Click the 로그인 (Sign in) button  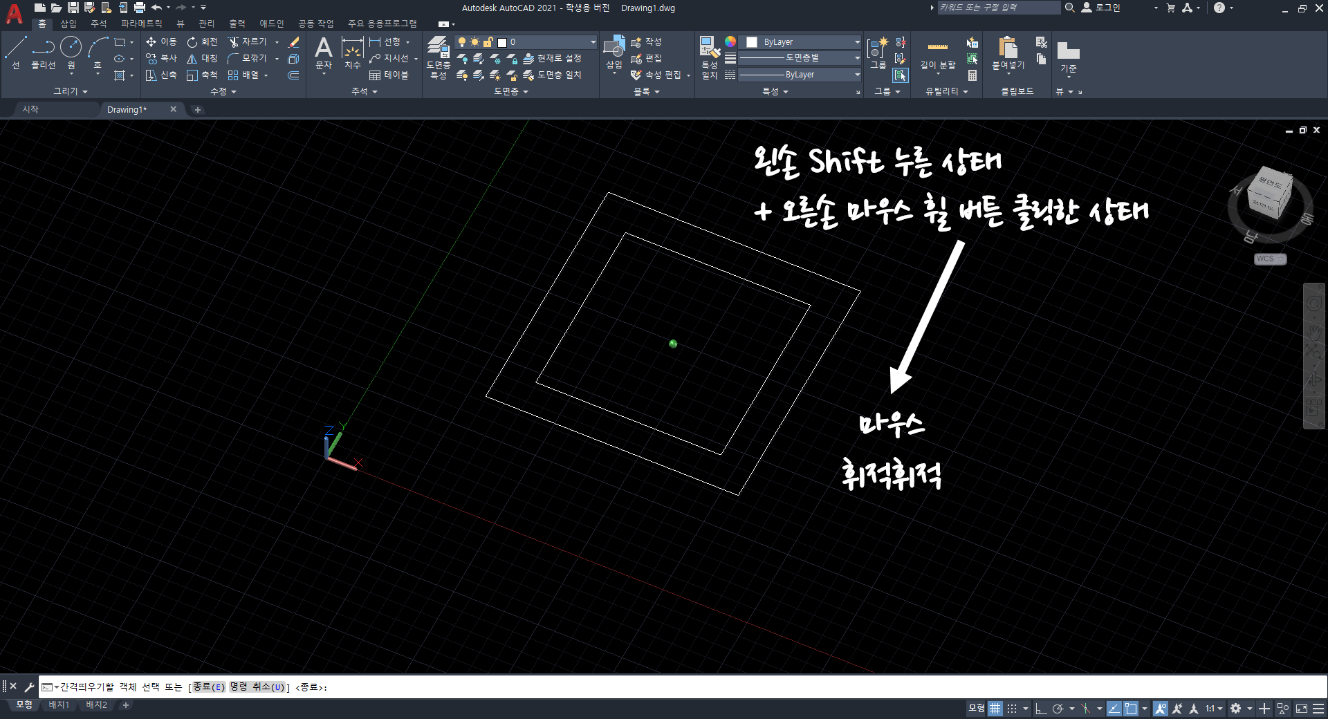point(1100,8)
